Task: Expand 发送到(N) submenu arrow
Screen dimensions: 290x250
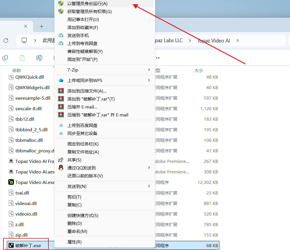Action: (x=149, y=186)
